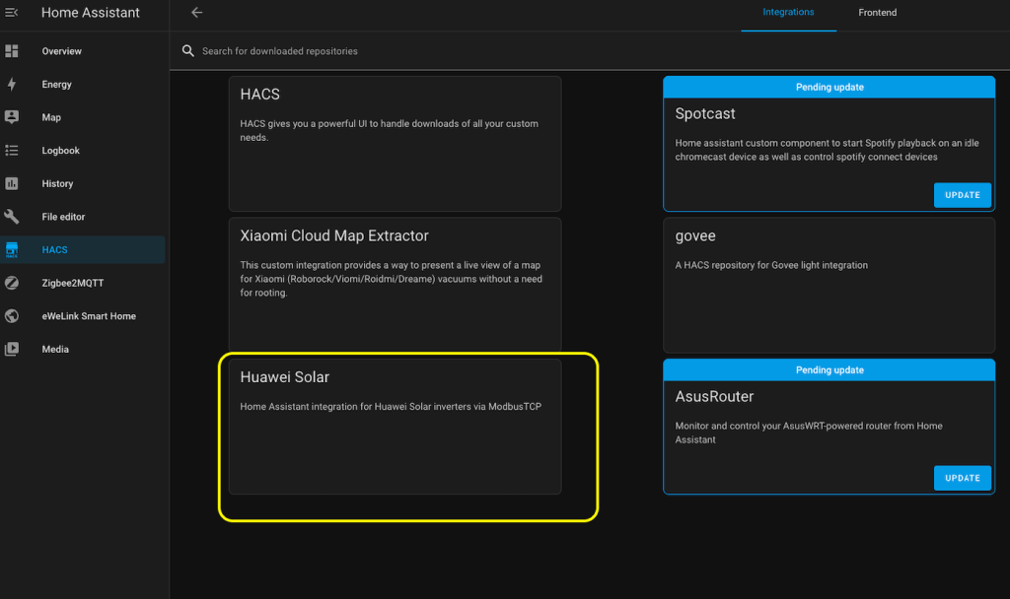Update the Spotcast integration
This screenshot has width=1010, height=599.
point(962,195)
